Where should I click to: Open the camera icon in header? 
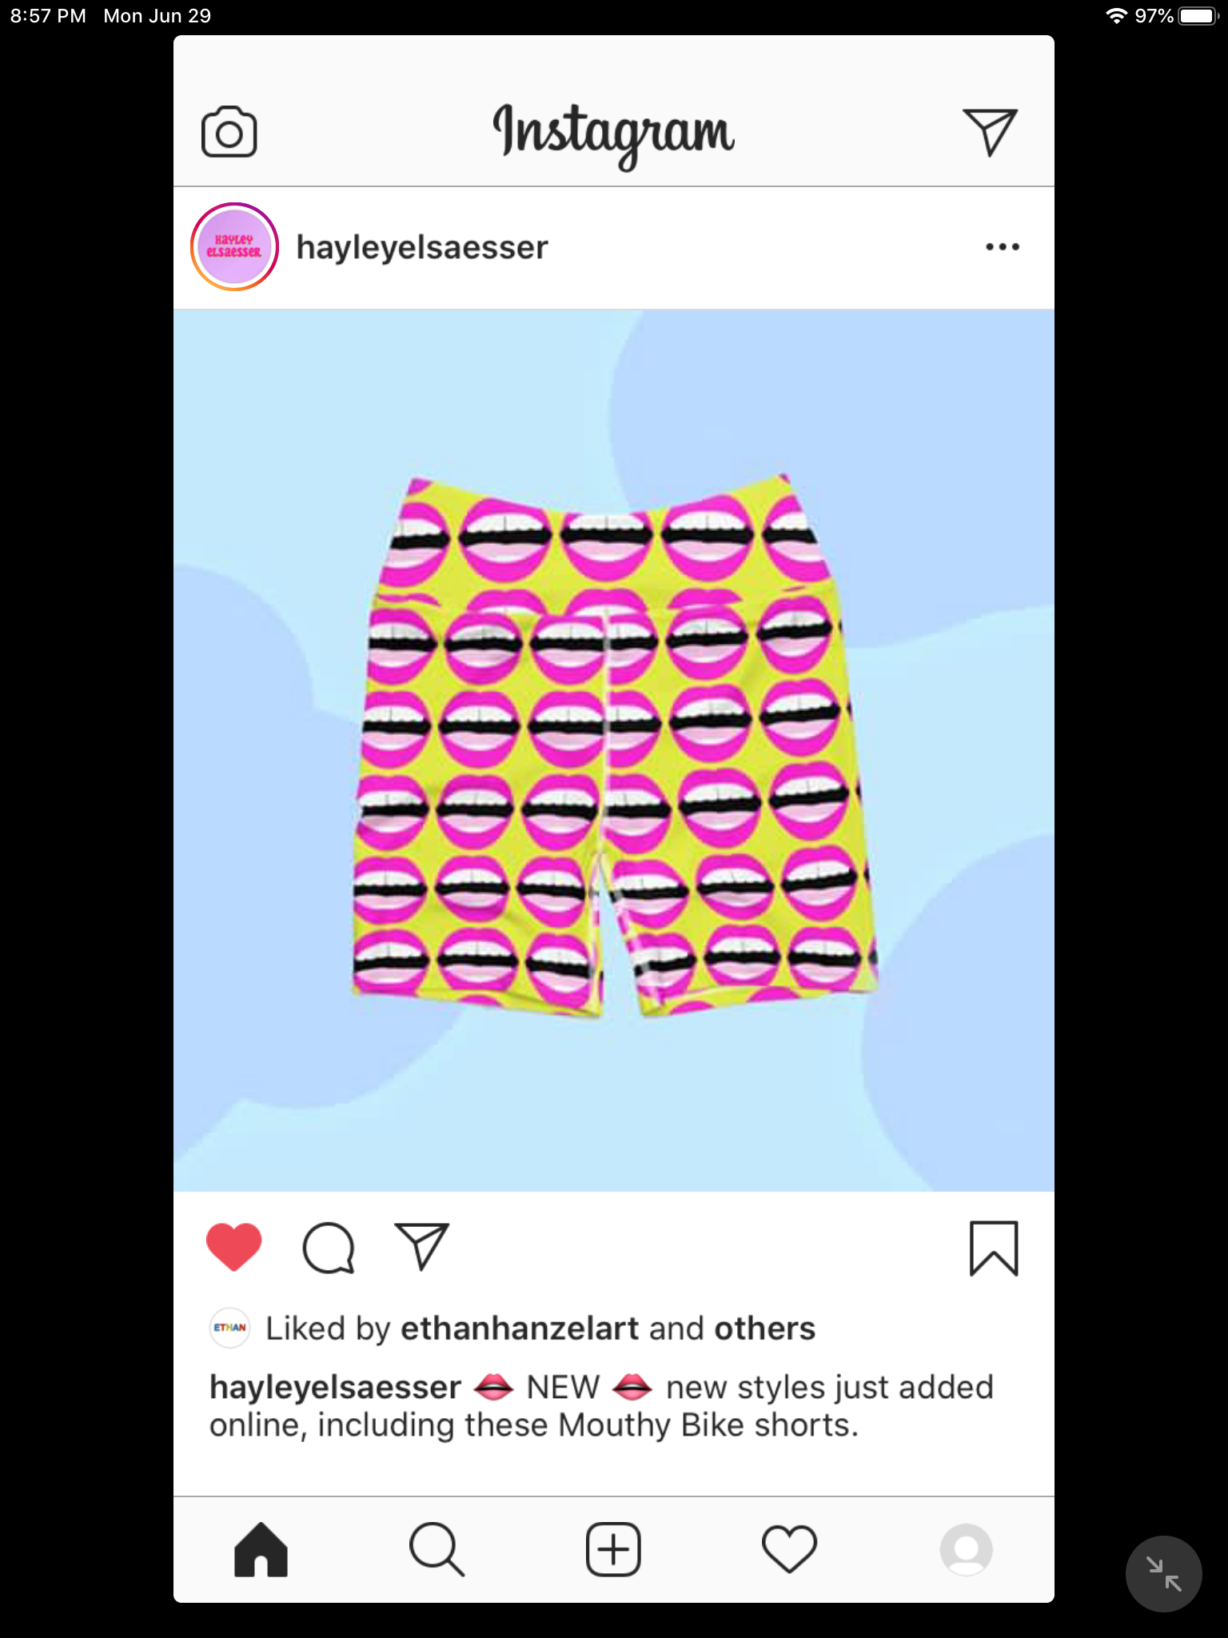pyautogui.click(x=229, y=131)
